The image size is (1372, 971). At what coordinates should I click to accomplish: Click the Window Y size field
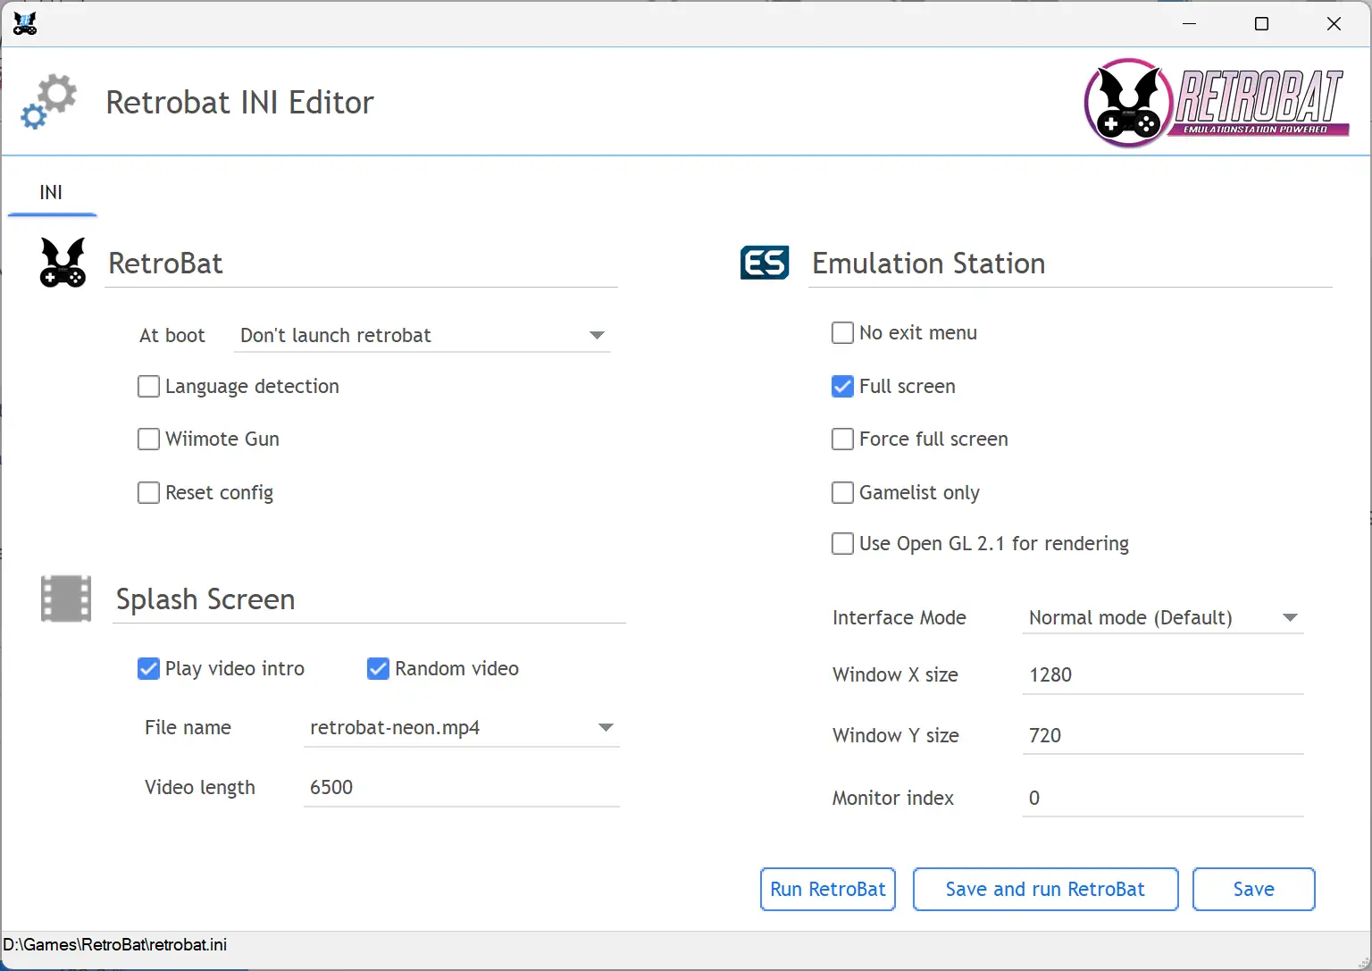pyautogui.click(x=1163, y=736)
